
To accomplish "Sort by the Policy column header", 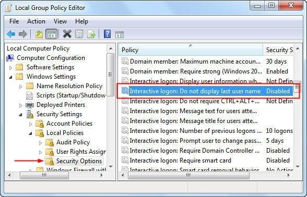I will coord(191,50).
